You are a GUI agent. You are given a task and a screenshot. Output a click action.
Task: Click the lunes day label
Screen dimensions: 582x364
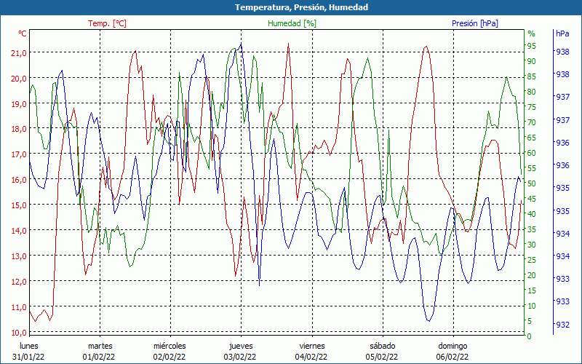click(29, 346)
